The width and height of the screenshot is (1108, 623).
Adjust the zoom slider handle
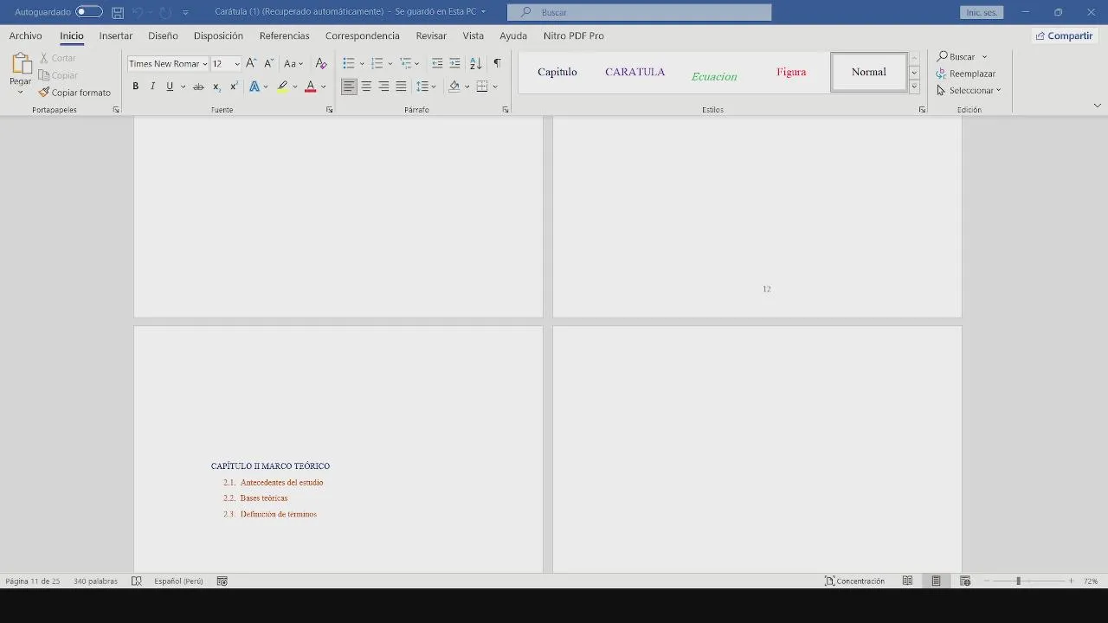click(x=1018, y=581)
